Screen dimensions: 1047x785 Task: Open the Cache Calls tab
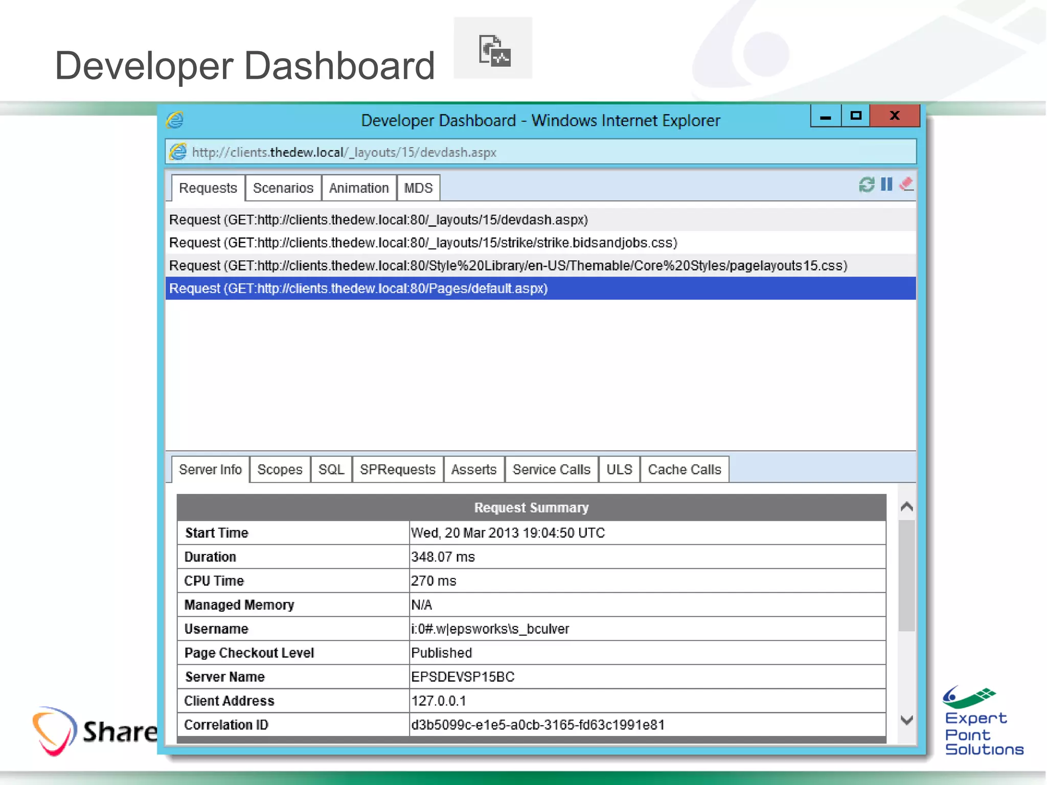pyautogui.click(x=685, y=470)
